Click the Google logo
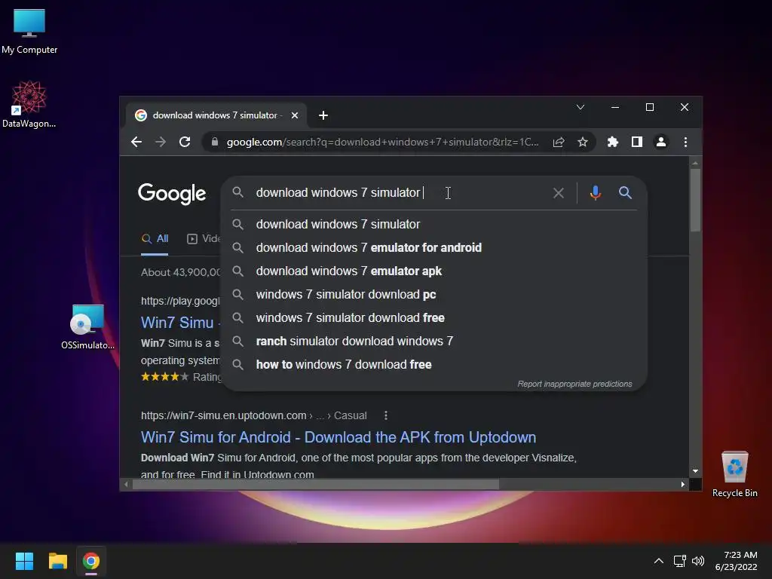 [x=172, y=194]
